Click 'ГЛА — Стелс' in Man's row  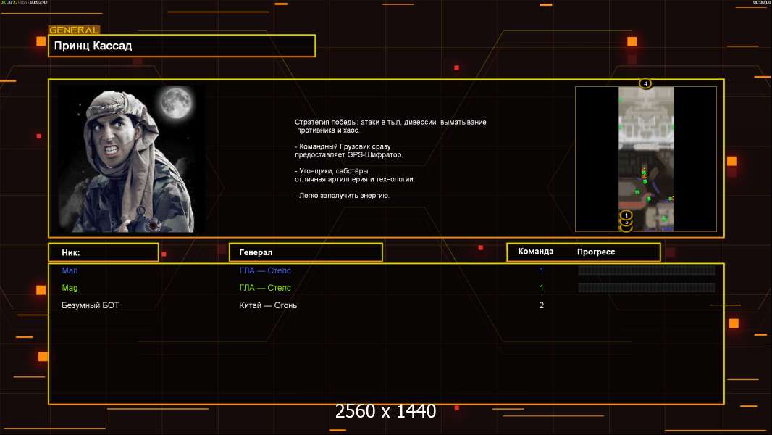pyautogui.click(x=265, y=270)
